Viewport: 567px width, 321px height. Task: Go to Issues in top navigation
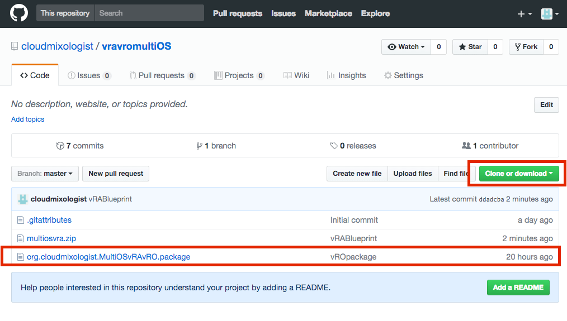(283, 13)
